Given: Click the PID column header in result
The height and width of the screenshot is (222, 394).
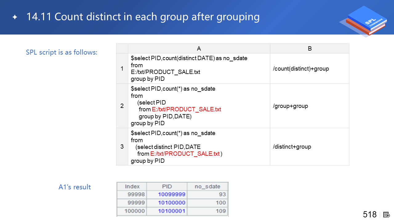Looking at the screenshot, I should tap(167, 187).
